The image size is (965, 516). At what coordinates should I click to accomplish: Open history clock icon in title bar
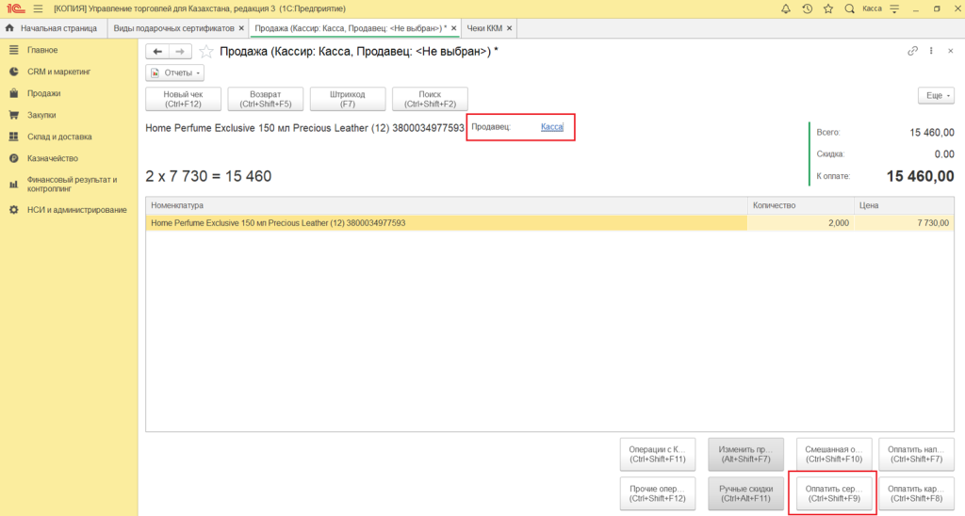coord(807,8)
